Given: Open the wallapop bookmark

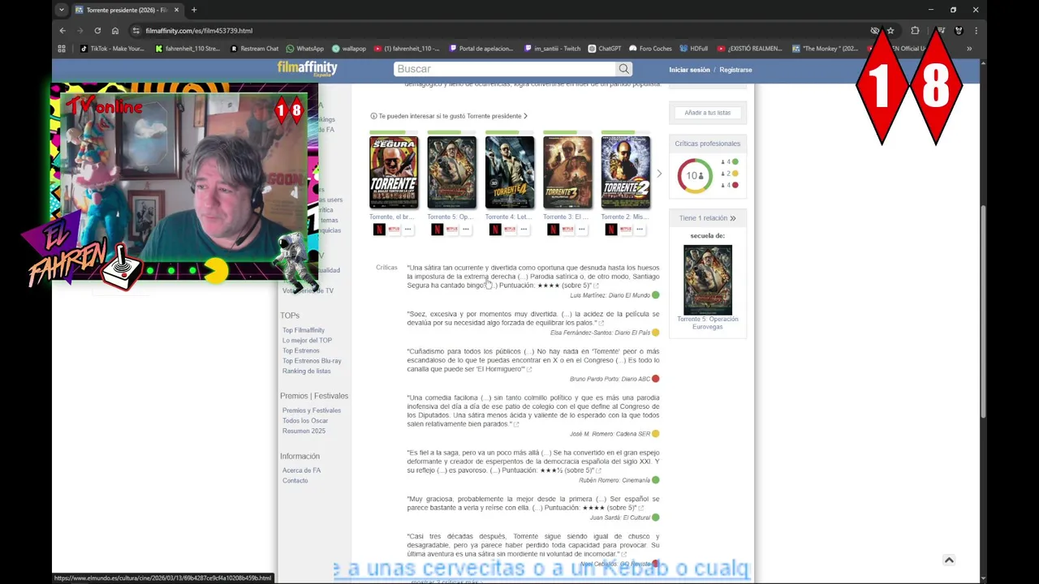Looking at the screenshot, I should click(349, 49).
